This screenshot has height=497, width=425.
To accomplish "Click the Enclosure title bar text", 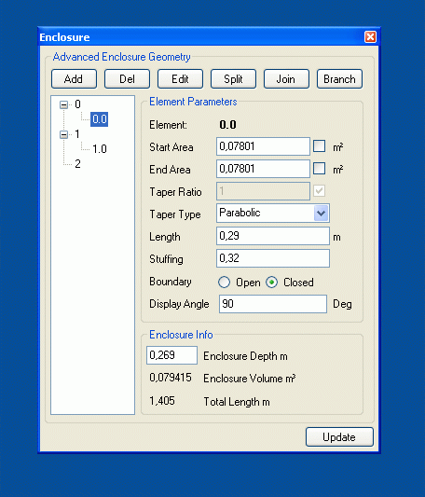I will 64,37.
